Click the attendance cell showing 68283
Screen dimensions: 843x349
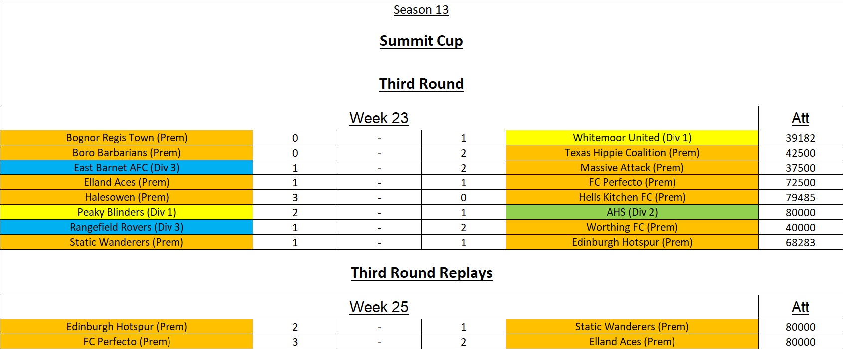point(800,242)
